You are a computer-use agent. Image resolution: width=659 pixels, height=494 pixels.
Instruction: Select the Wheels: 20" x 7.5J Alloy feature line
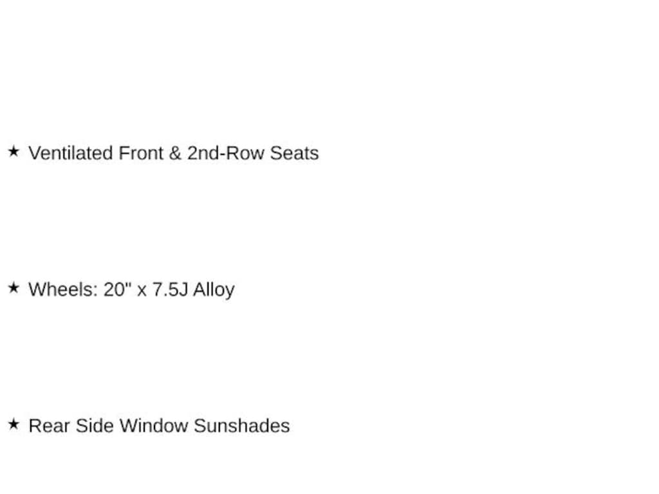click(131, 289)
